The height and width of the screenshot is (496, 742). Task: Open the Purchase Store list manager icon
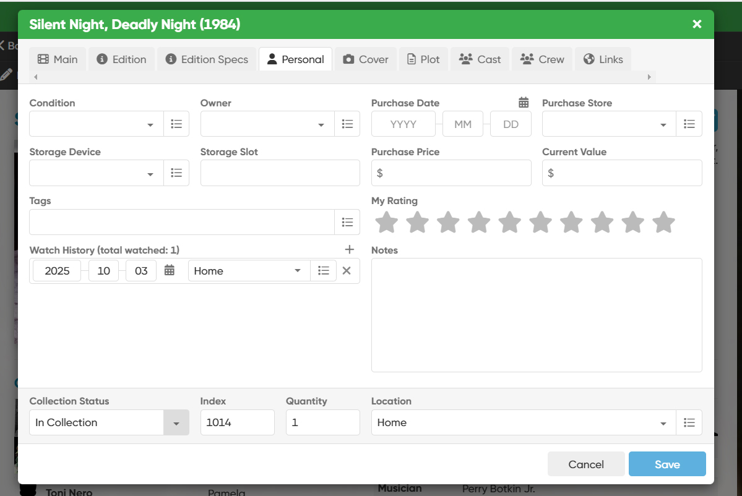pyautogui.click(x=689, y=124)
